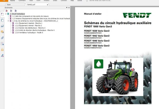Open the Comments panel icon
The height and width of the screenshot is (109, 159).
pos(2,32)
